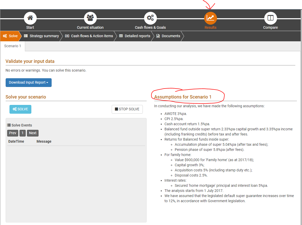The image size is (302, 225).
Task: Click the Results chart icon
Action: click(x=211, y=18)
